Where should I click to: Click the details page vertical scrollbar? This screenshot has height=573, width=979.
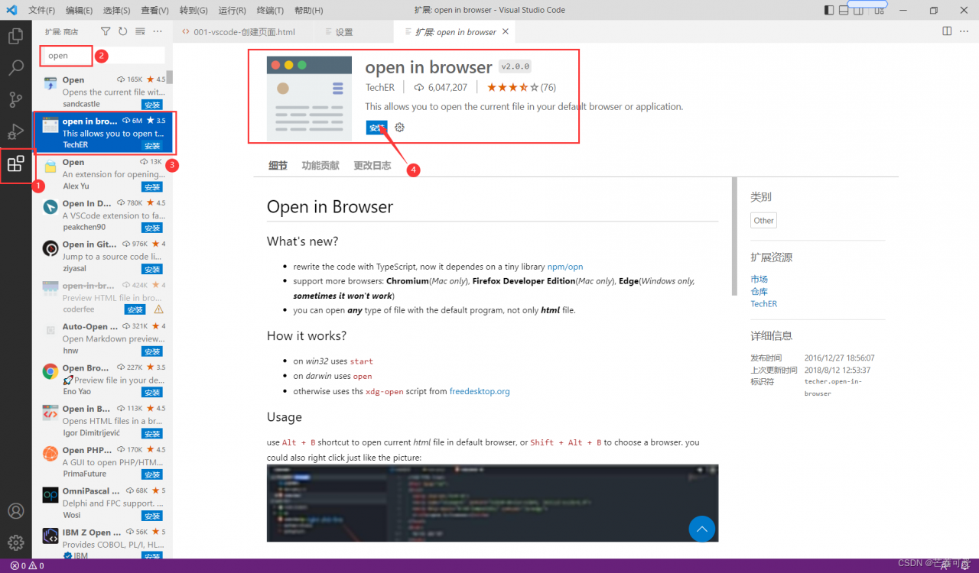point(735,236)
